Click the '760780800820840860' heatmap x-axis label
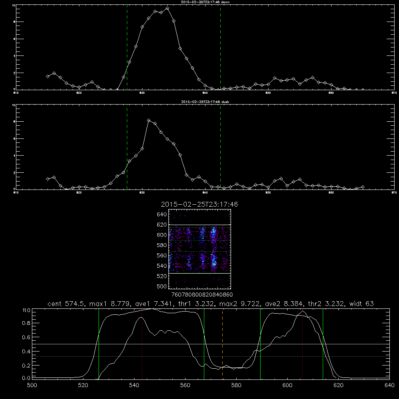Screen dimensions: 399x399 (202, 294)
